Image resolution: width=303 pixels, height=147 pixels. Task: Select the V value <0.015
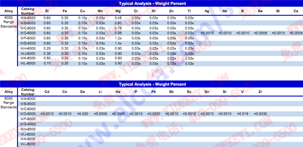coord(242,114)
